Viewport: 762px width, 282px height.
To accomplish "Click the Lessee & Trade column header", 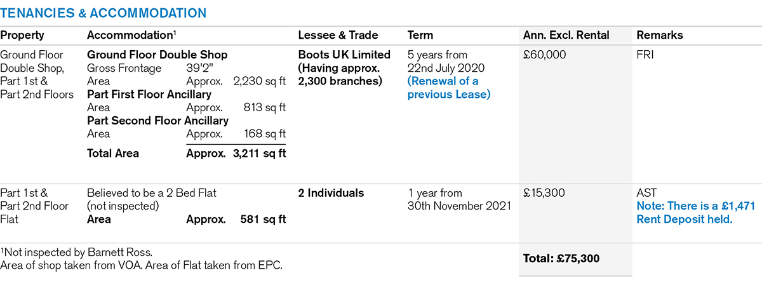I will click(x=338, y=36).
